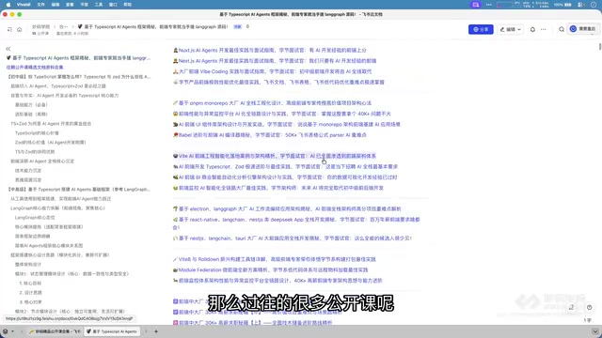Open the 编辑 edit mode dropdown

coord(510,29)
